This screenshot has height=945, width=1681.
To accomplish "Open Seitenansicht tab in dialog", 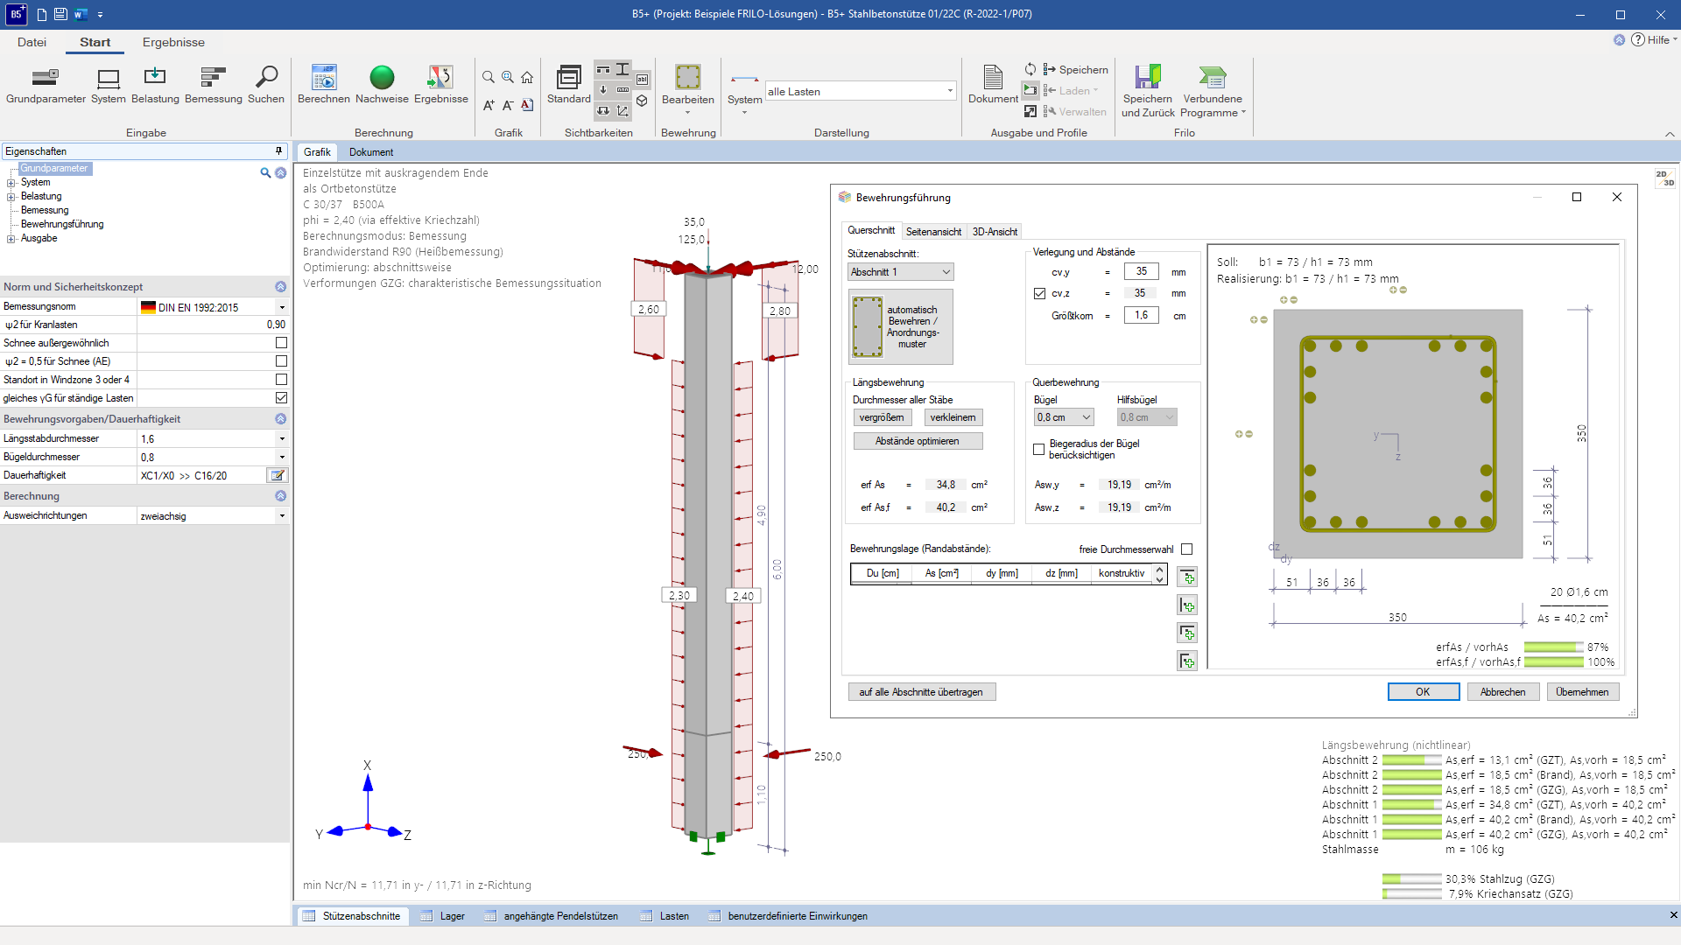I will pos(933,232).
